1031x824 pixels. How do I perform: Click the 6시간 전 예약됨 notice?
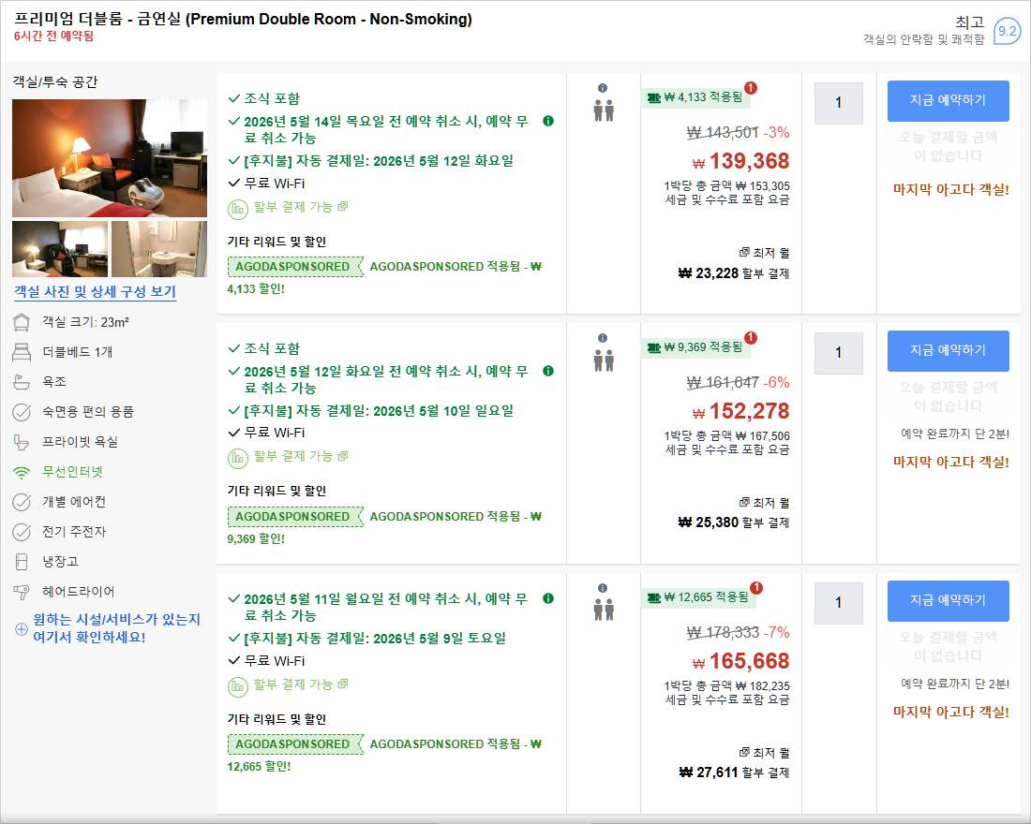(x=54, y=37)
